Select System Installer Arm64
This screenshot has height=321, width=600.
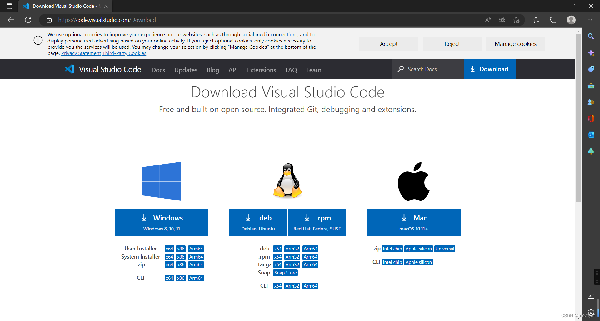[x=196, y=257]
